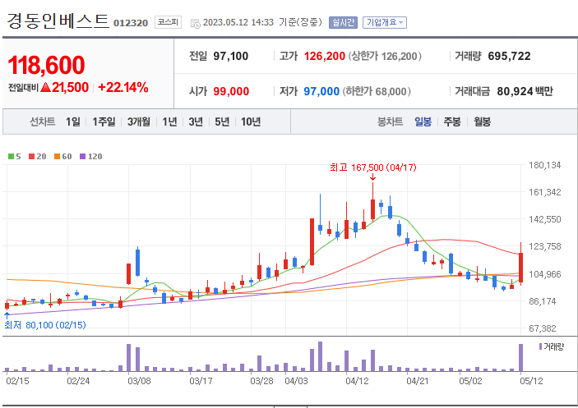Image resolution: width=578 pixels, height=408 pixels.
Task: Click the stock code 012320
Action: [x=131, y=23]
